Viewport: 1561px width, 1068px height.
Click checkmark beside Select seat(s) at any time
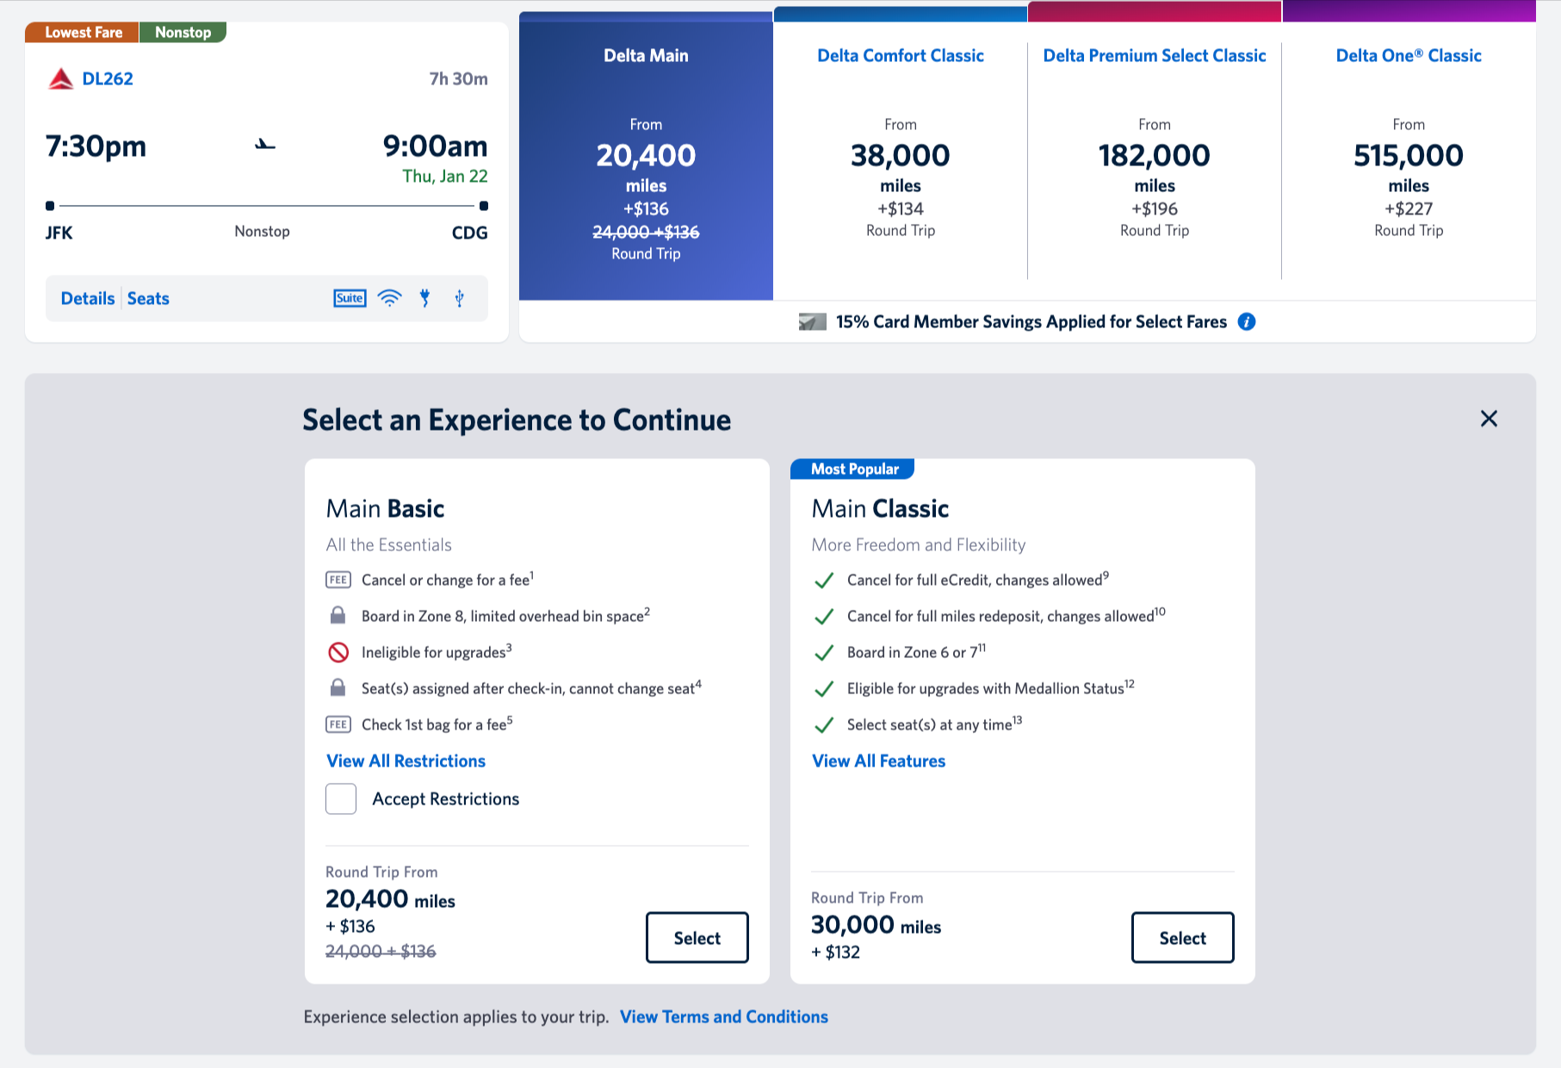(824, 725)
